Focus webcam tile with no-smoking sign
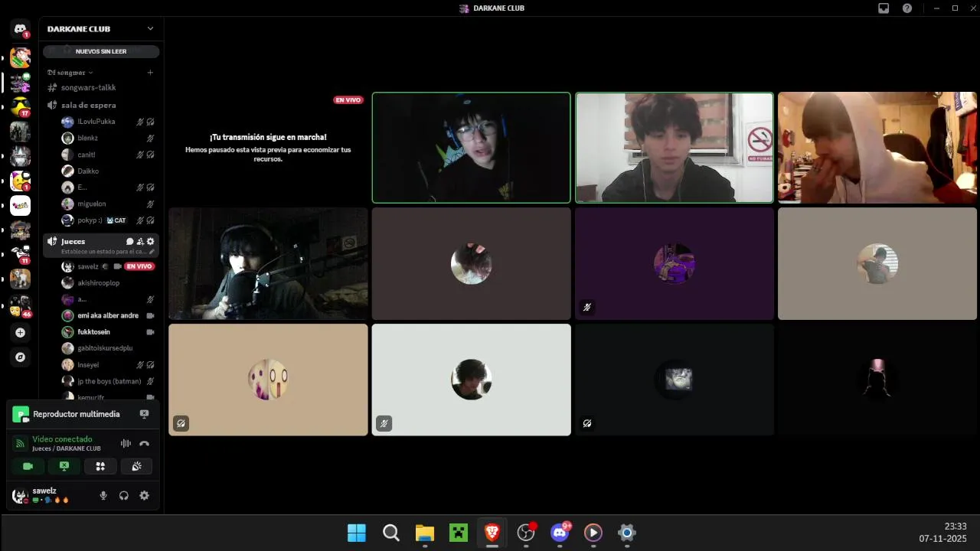Viewport: 980px width, 551px height. coord(675,148)
